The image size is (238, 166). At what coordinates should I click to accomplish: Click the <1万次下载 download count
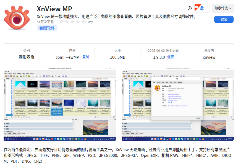click(x=45, y=22)
